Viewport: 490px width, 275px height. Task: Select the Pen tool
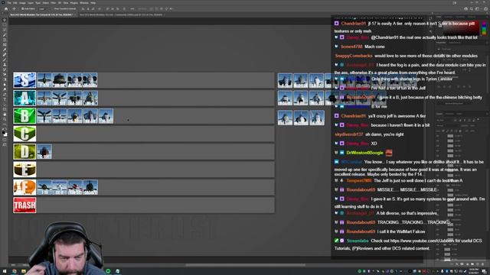[5, 95]
